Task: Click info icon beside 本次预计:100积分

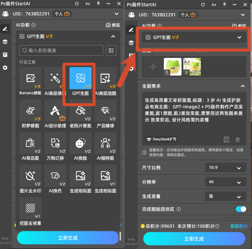Action: 217,226
